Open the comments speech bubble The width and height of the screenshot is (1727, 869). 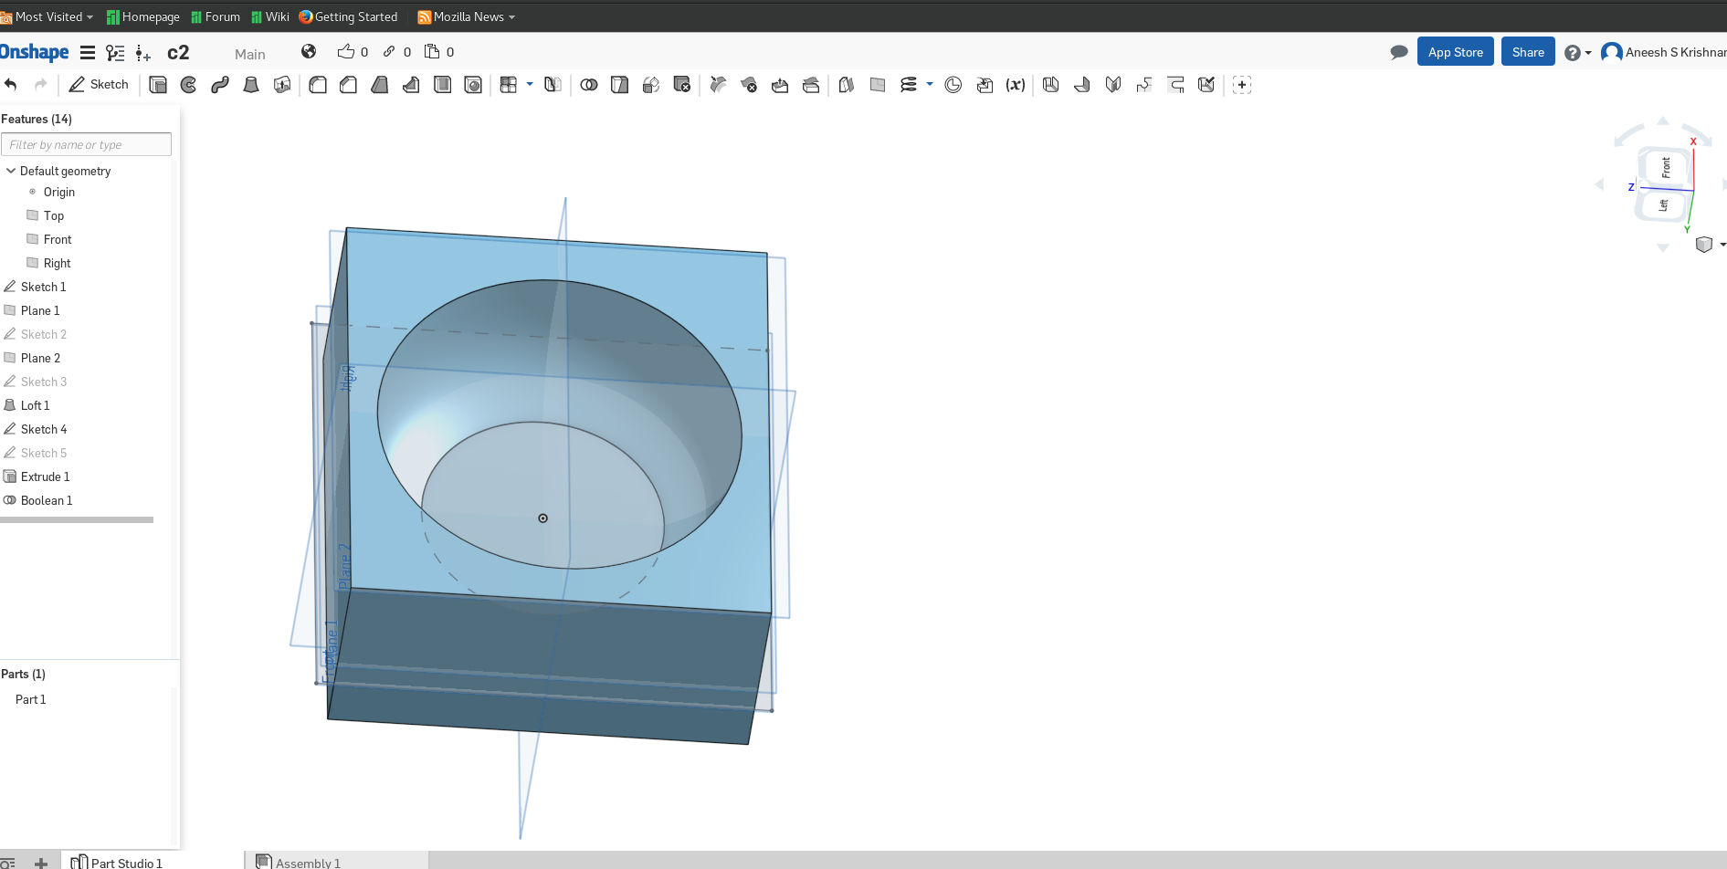[x=1398, y=52]
